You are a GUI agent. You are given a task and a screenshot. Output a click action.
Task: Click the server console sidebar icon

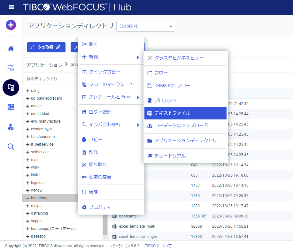click(11, 107)
